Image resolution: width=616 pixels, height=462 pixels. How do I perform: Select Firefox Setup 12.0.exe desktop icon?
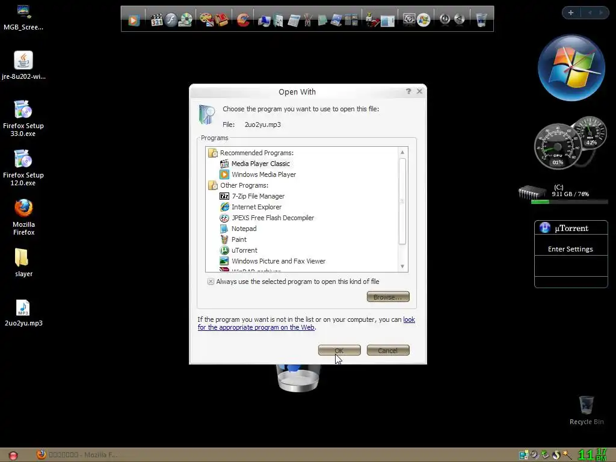click(x=23, y=168)
